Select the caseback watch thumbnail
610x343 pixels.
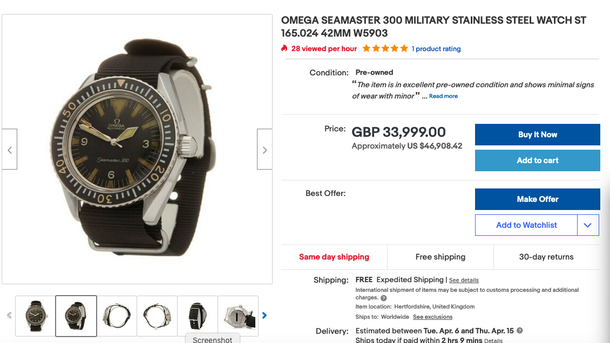pos(238,316)
